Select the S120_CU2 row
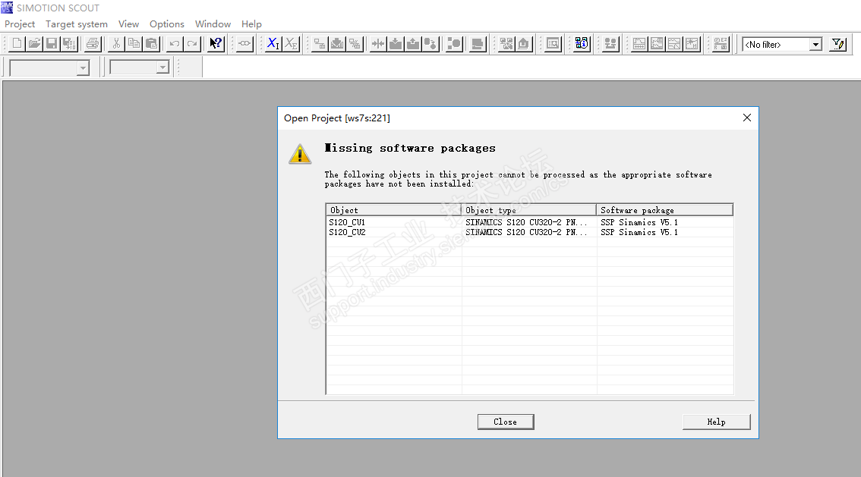This screenshot has height=477, width=861. tap(529, 233)
